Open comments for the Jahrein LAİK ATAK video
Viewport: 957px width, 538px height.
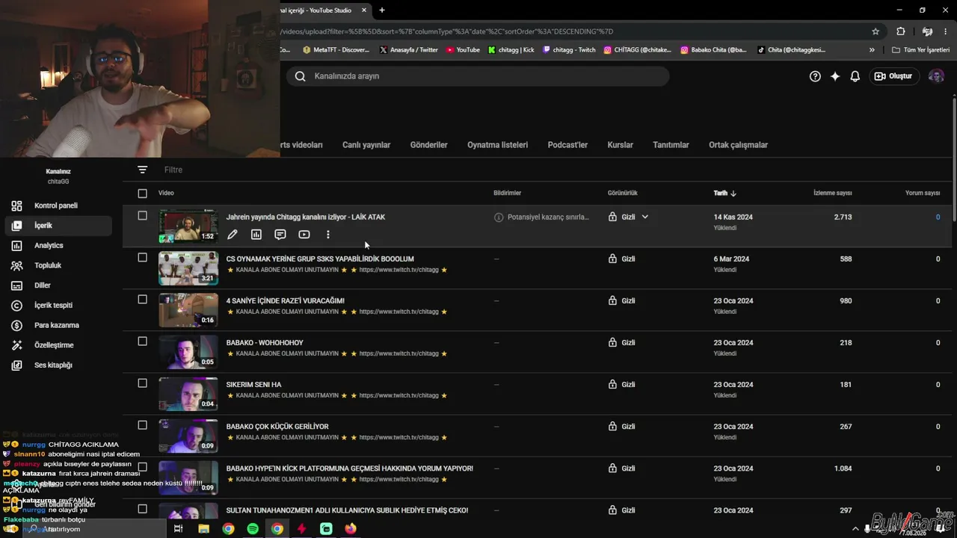click(280, 235)
